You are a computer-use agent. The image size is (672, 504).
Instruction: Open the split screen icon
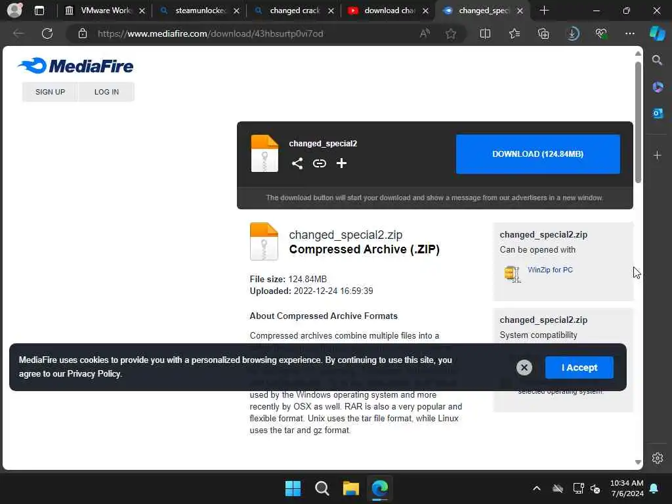click(x=485, y=33)
